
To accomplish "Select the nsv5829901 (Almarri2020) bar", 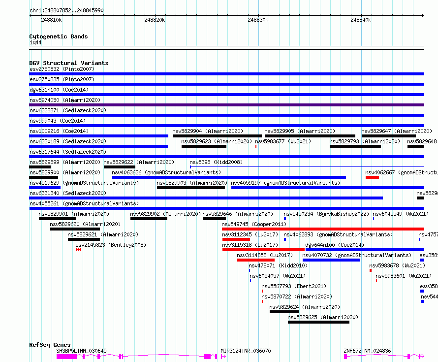I will (57, 219).
